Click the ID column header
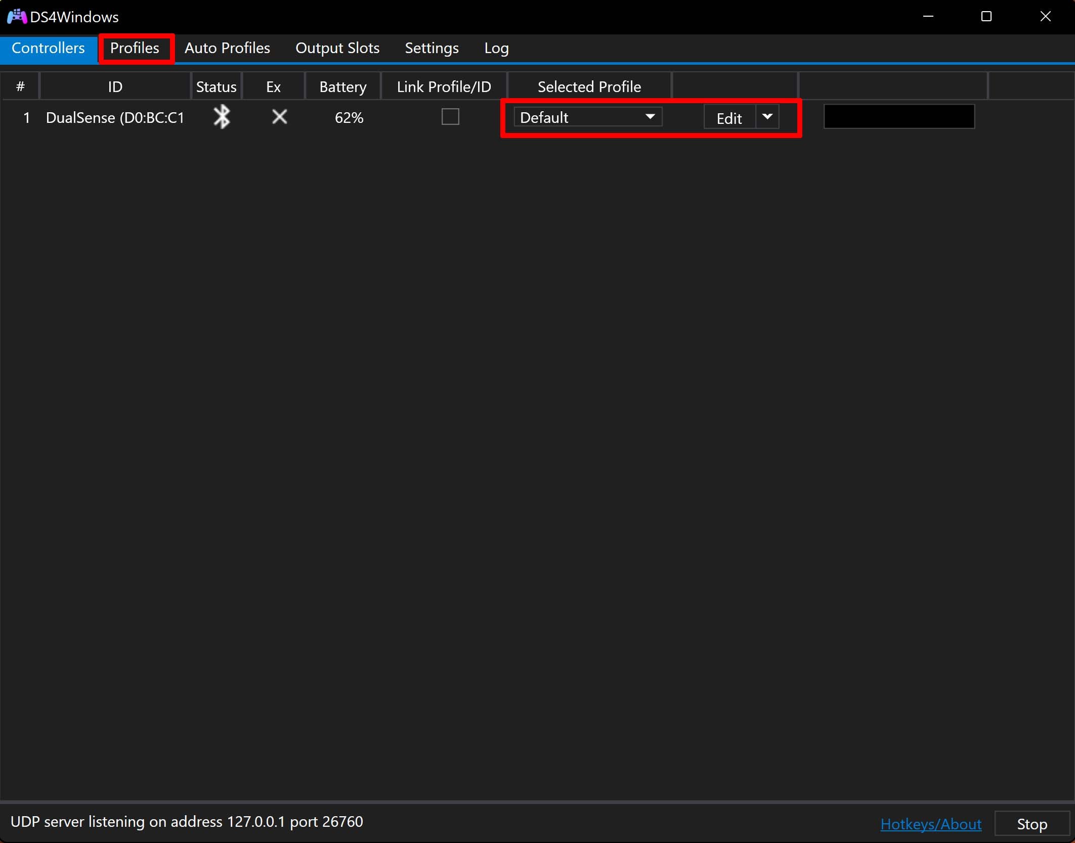 [115, 87]
